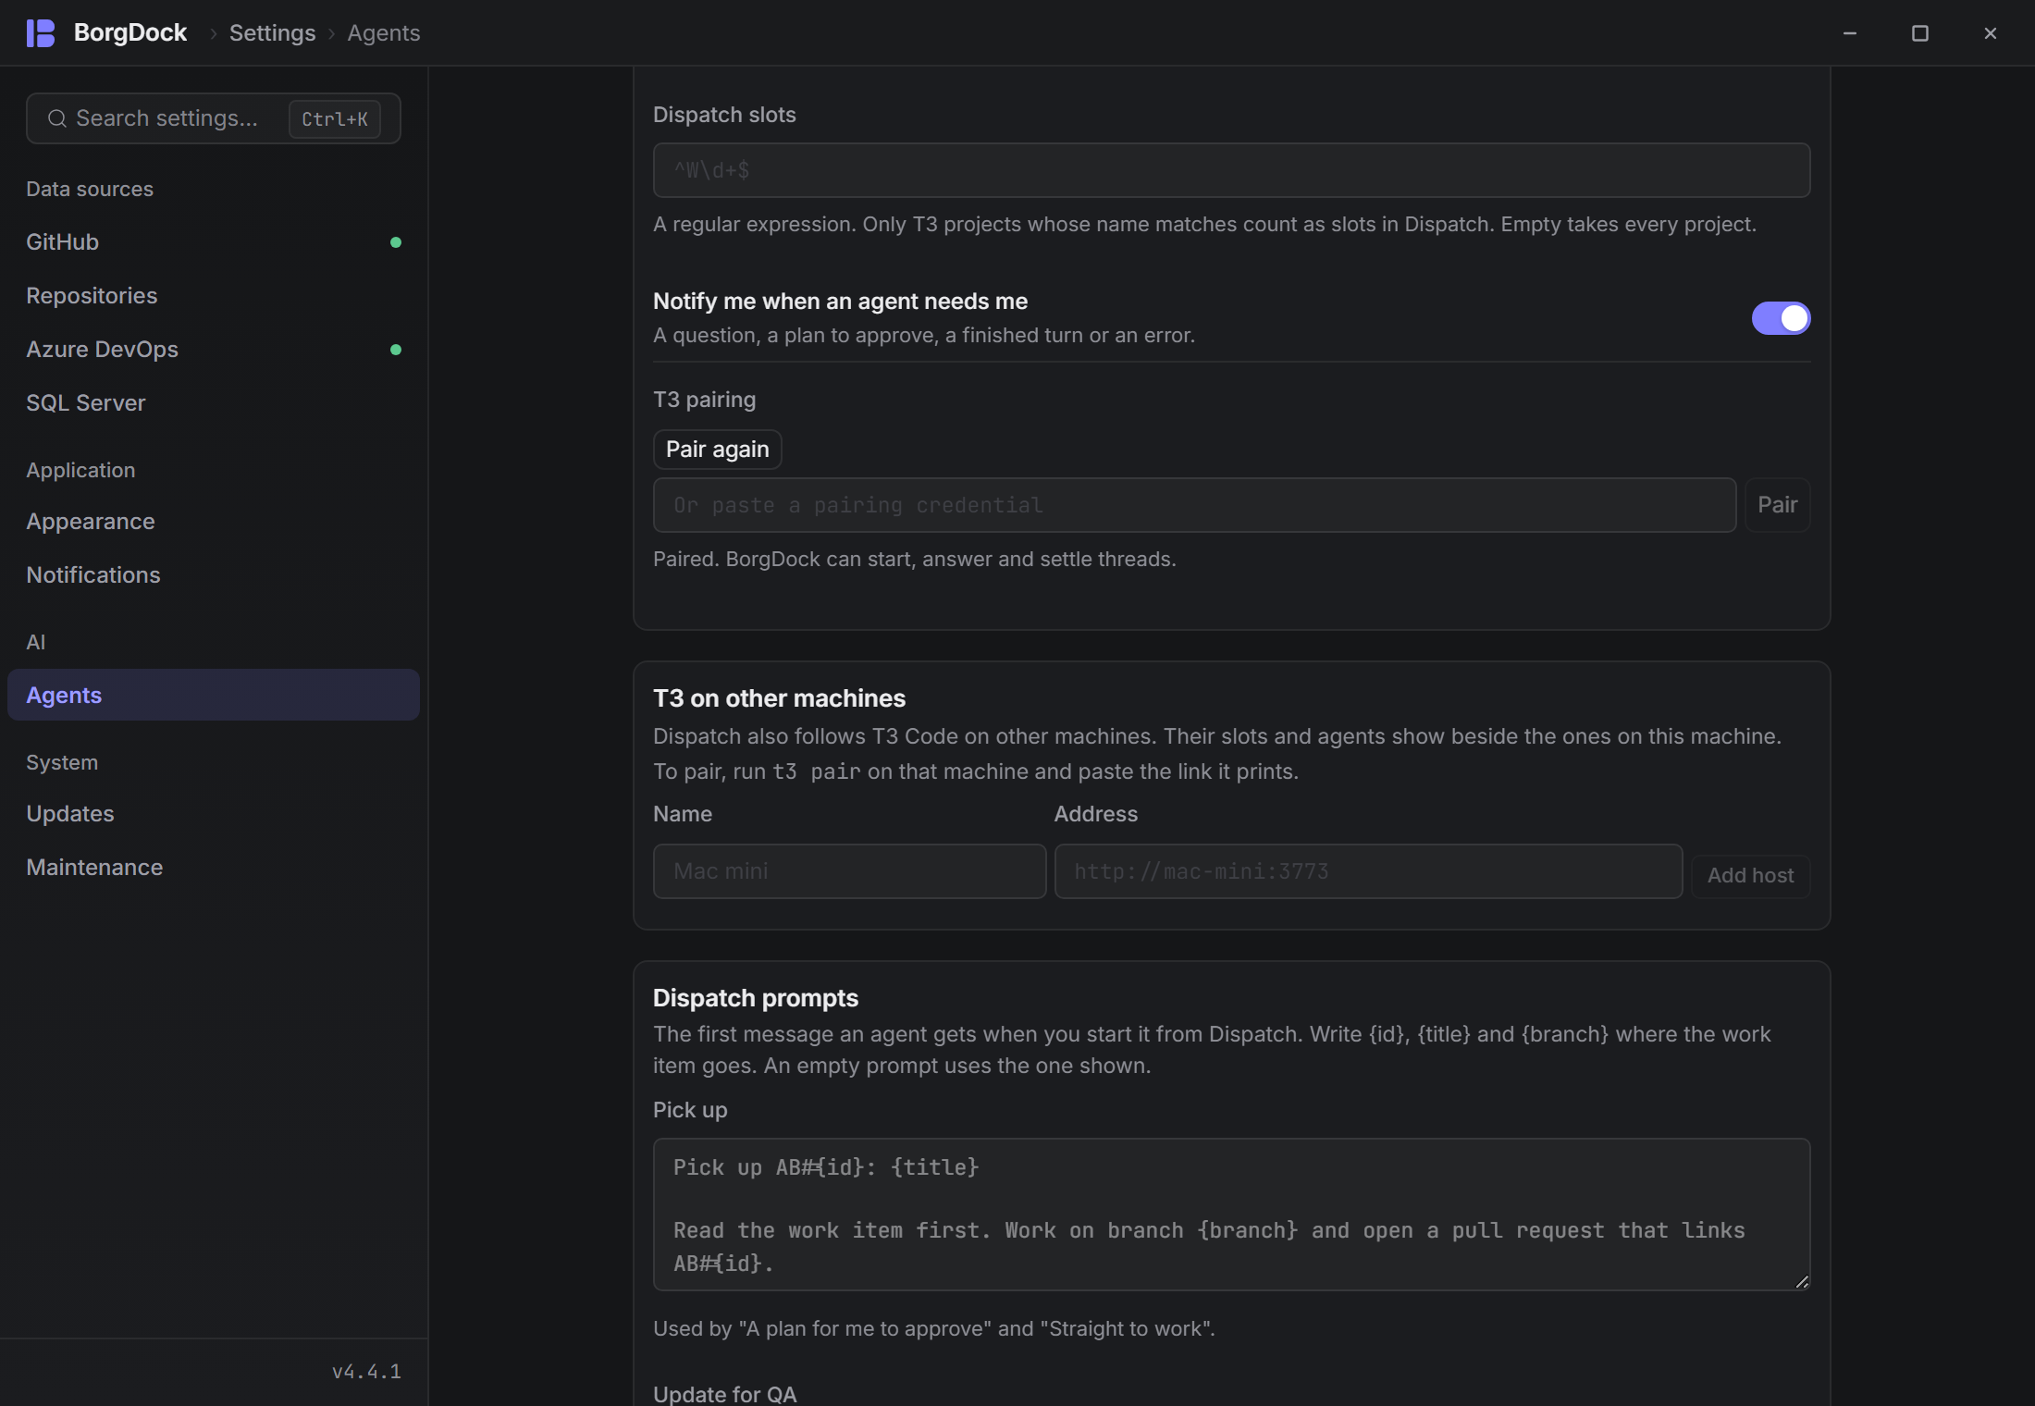Open SQL Server settings
The width and height of the screenshot is (2035, 1406).
coord(214,403)
